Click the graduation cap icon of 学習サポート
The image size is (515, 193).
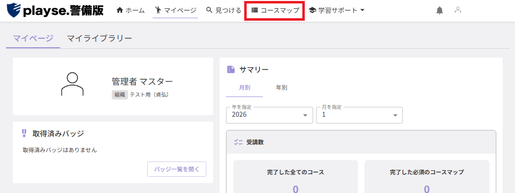[312, 10]
